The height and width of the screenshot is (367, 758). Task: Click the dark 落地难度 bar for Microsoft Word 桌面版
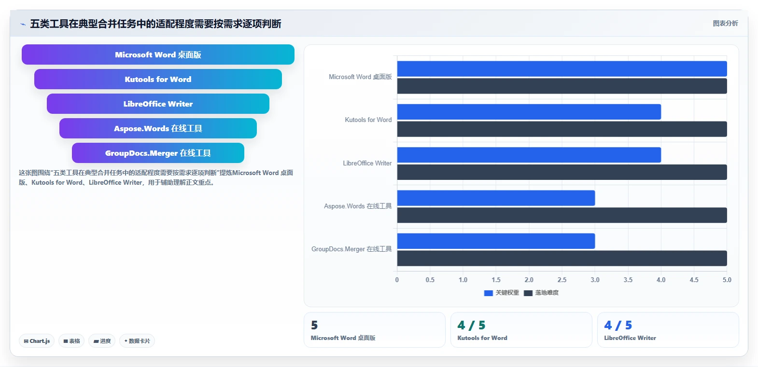click(x=562, y=86)
